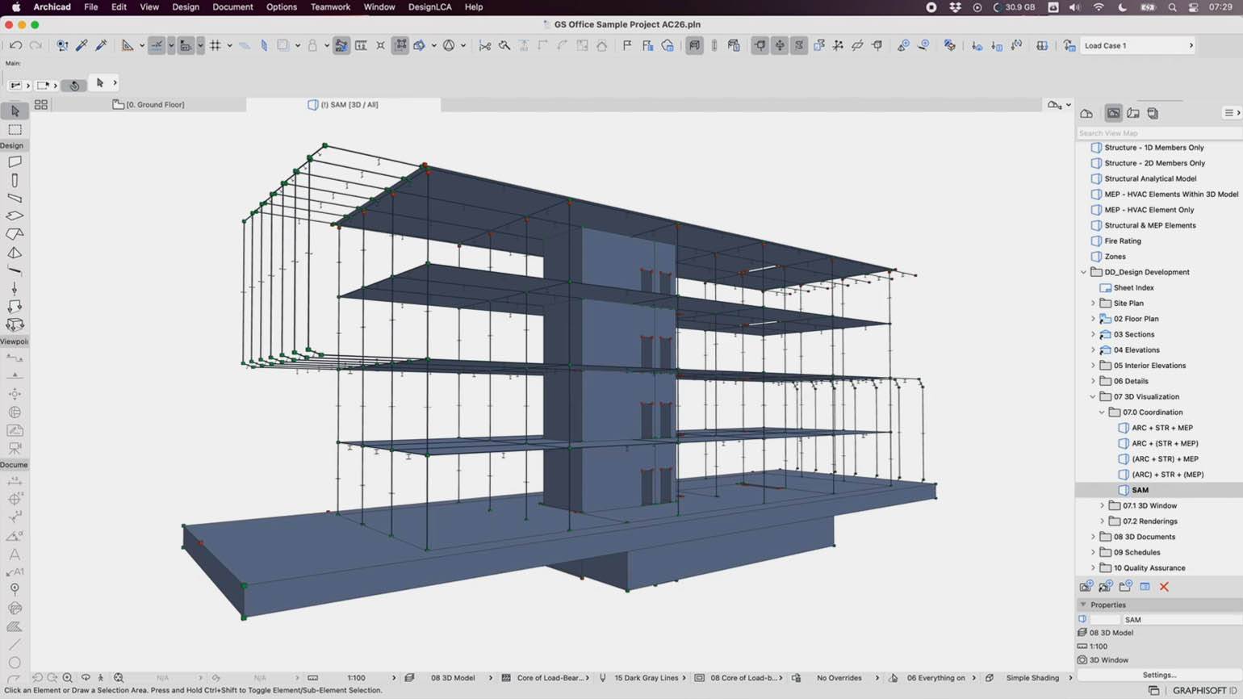Open the Simple Shading 3D style selector
Viewport: 1243px width, 699px height.
point(1032,678)
